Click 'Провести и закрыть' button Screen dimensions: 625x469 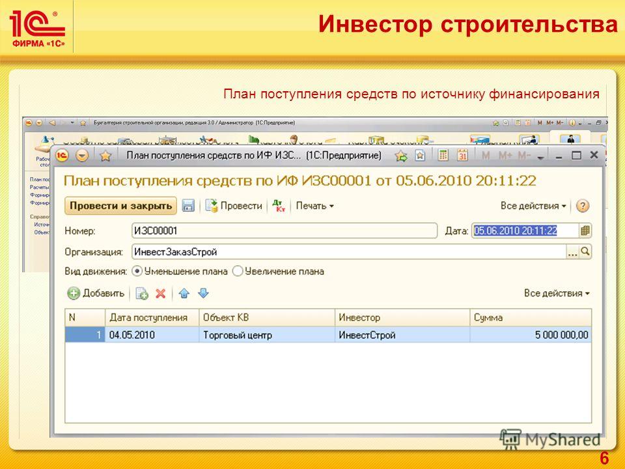click(120, 206)
